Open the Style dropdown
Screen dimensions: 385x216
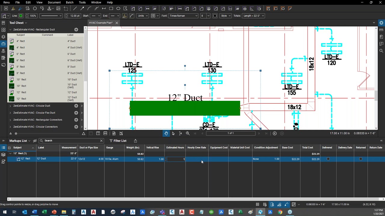click(x=225, y=16)
